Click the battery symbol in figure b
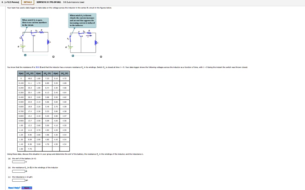Viewport: 305px width, 190px height. tap(70, 47)
